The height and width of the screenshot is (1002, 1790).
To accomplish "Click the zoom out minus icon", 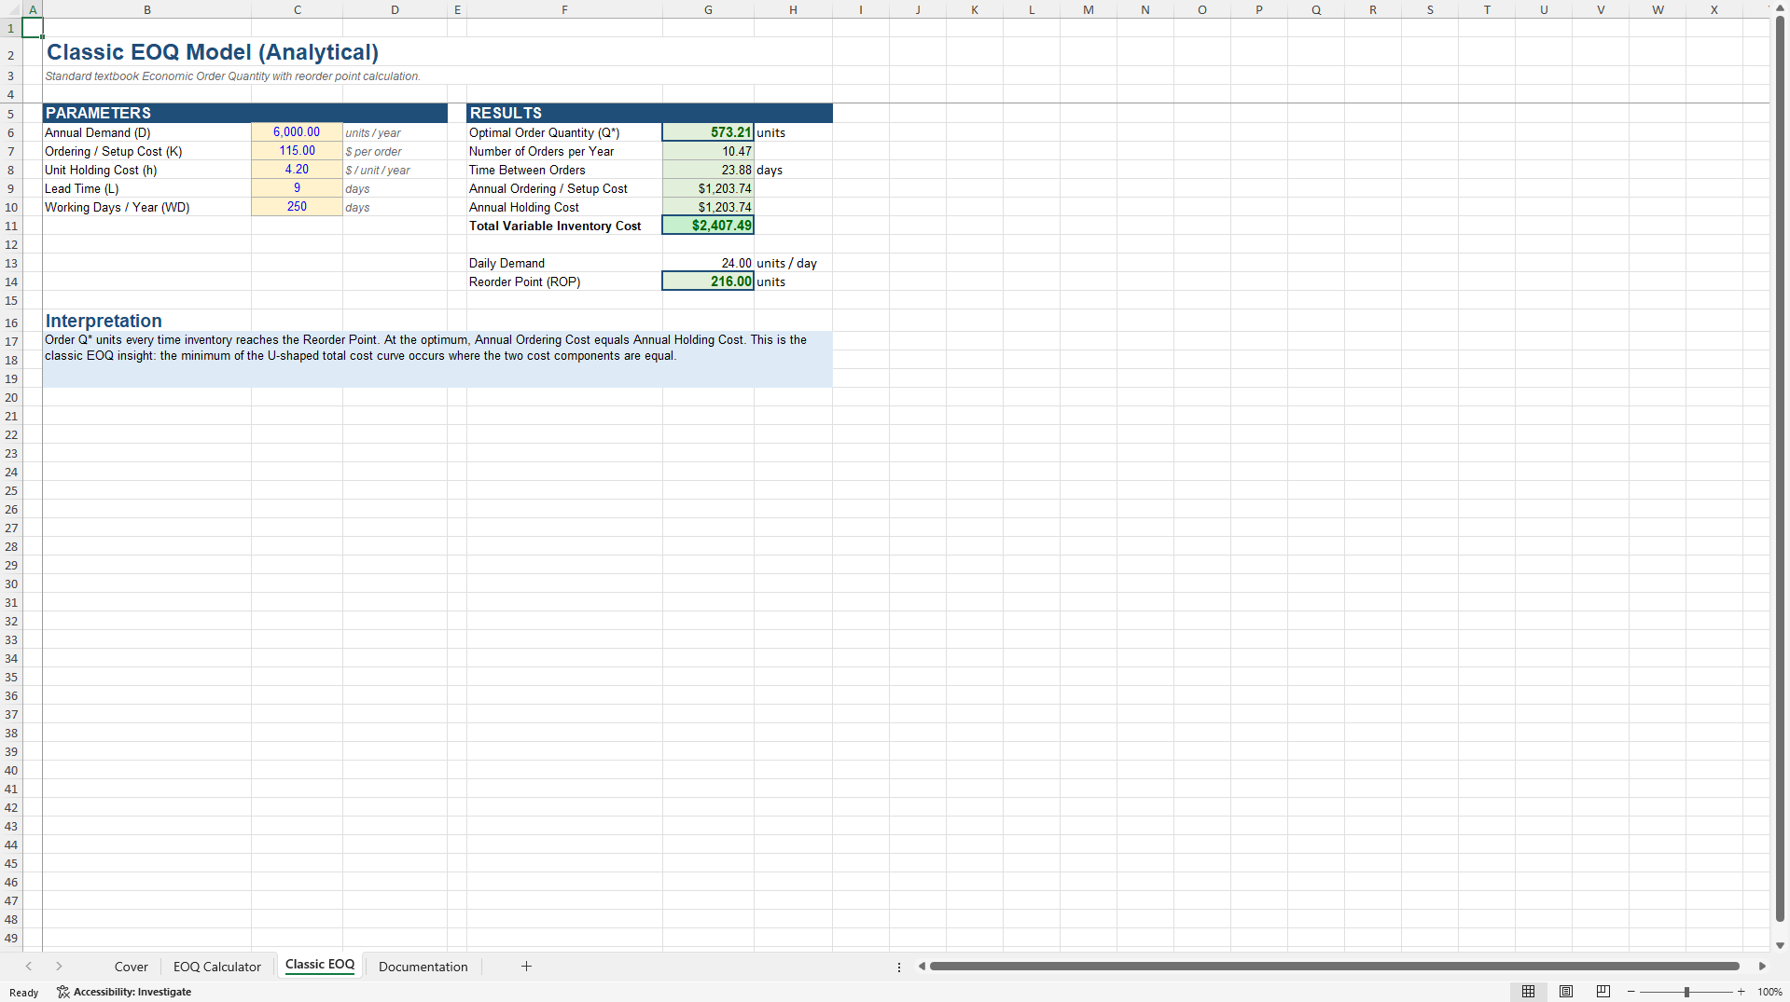I will [x=1631, y=992].
